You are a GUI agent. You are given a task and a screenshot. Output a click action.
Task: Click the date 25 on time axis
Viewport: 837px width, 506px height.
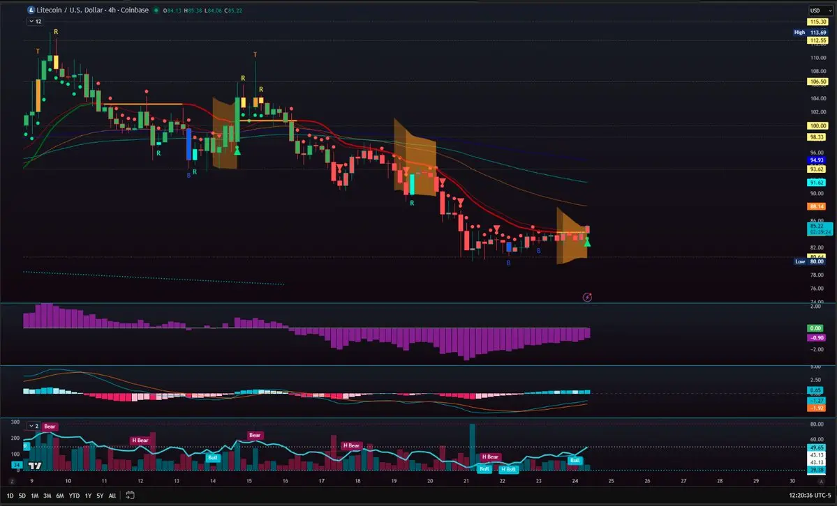pyautogui.click(x=612, y=481)
